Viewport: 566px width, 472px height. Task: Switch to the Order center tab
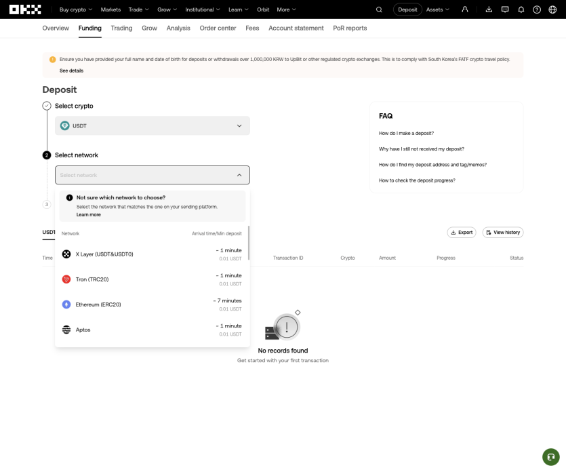[218, 28]
